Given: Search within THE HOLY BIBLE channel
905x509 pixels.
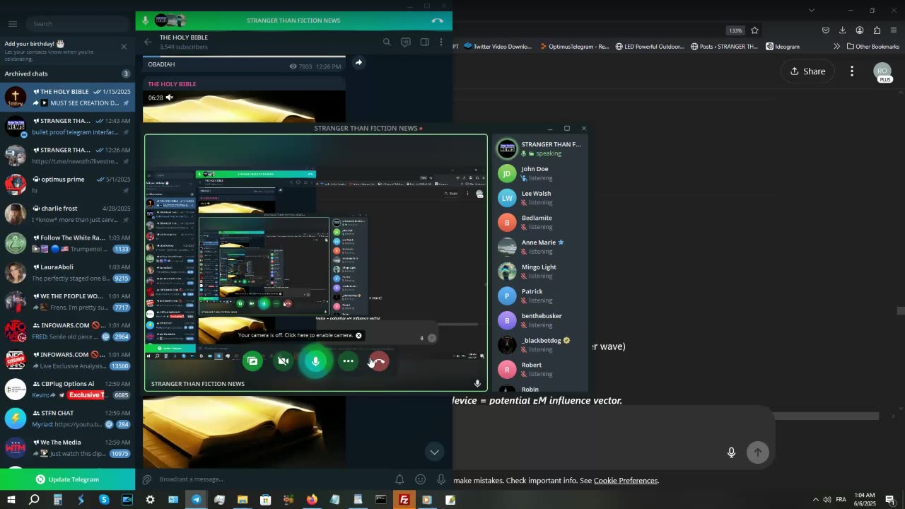Looking at the screenshot, I should (387, 42).
